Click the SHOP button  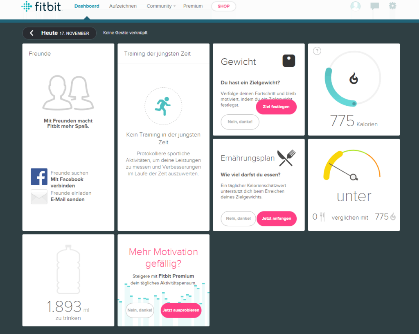(224, 6)
